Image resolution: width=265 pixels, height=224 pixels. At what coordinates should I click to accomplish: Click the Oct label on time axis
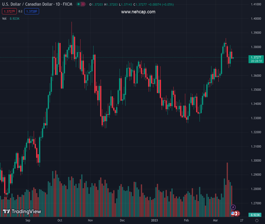(59, 221)
